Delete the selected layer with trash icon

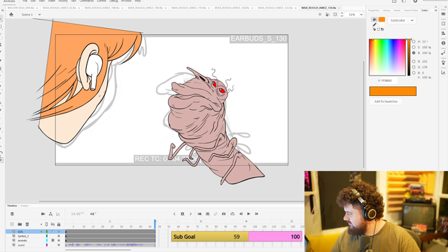[27, 224]
